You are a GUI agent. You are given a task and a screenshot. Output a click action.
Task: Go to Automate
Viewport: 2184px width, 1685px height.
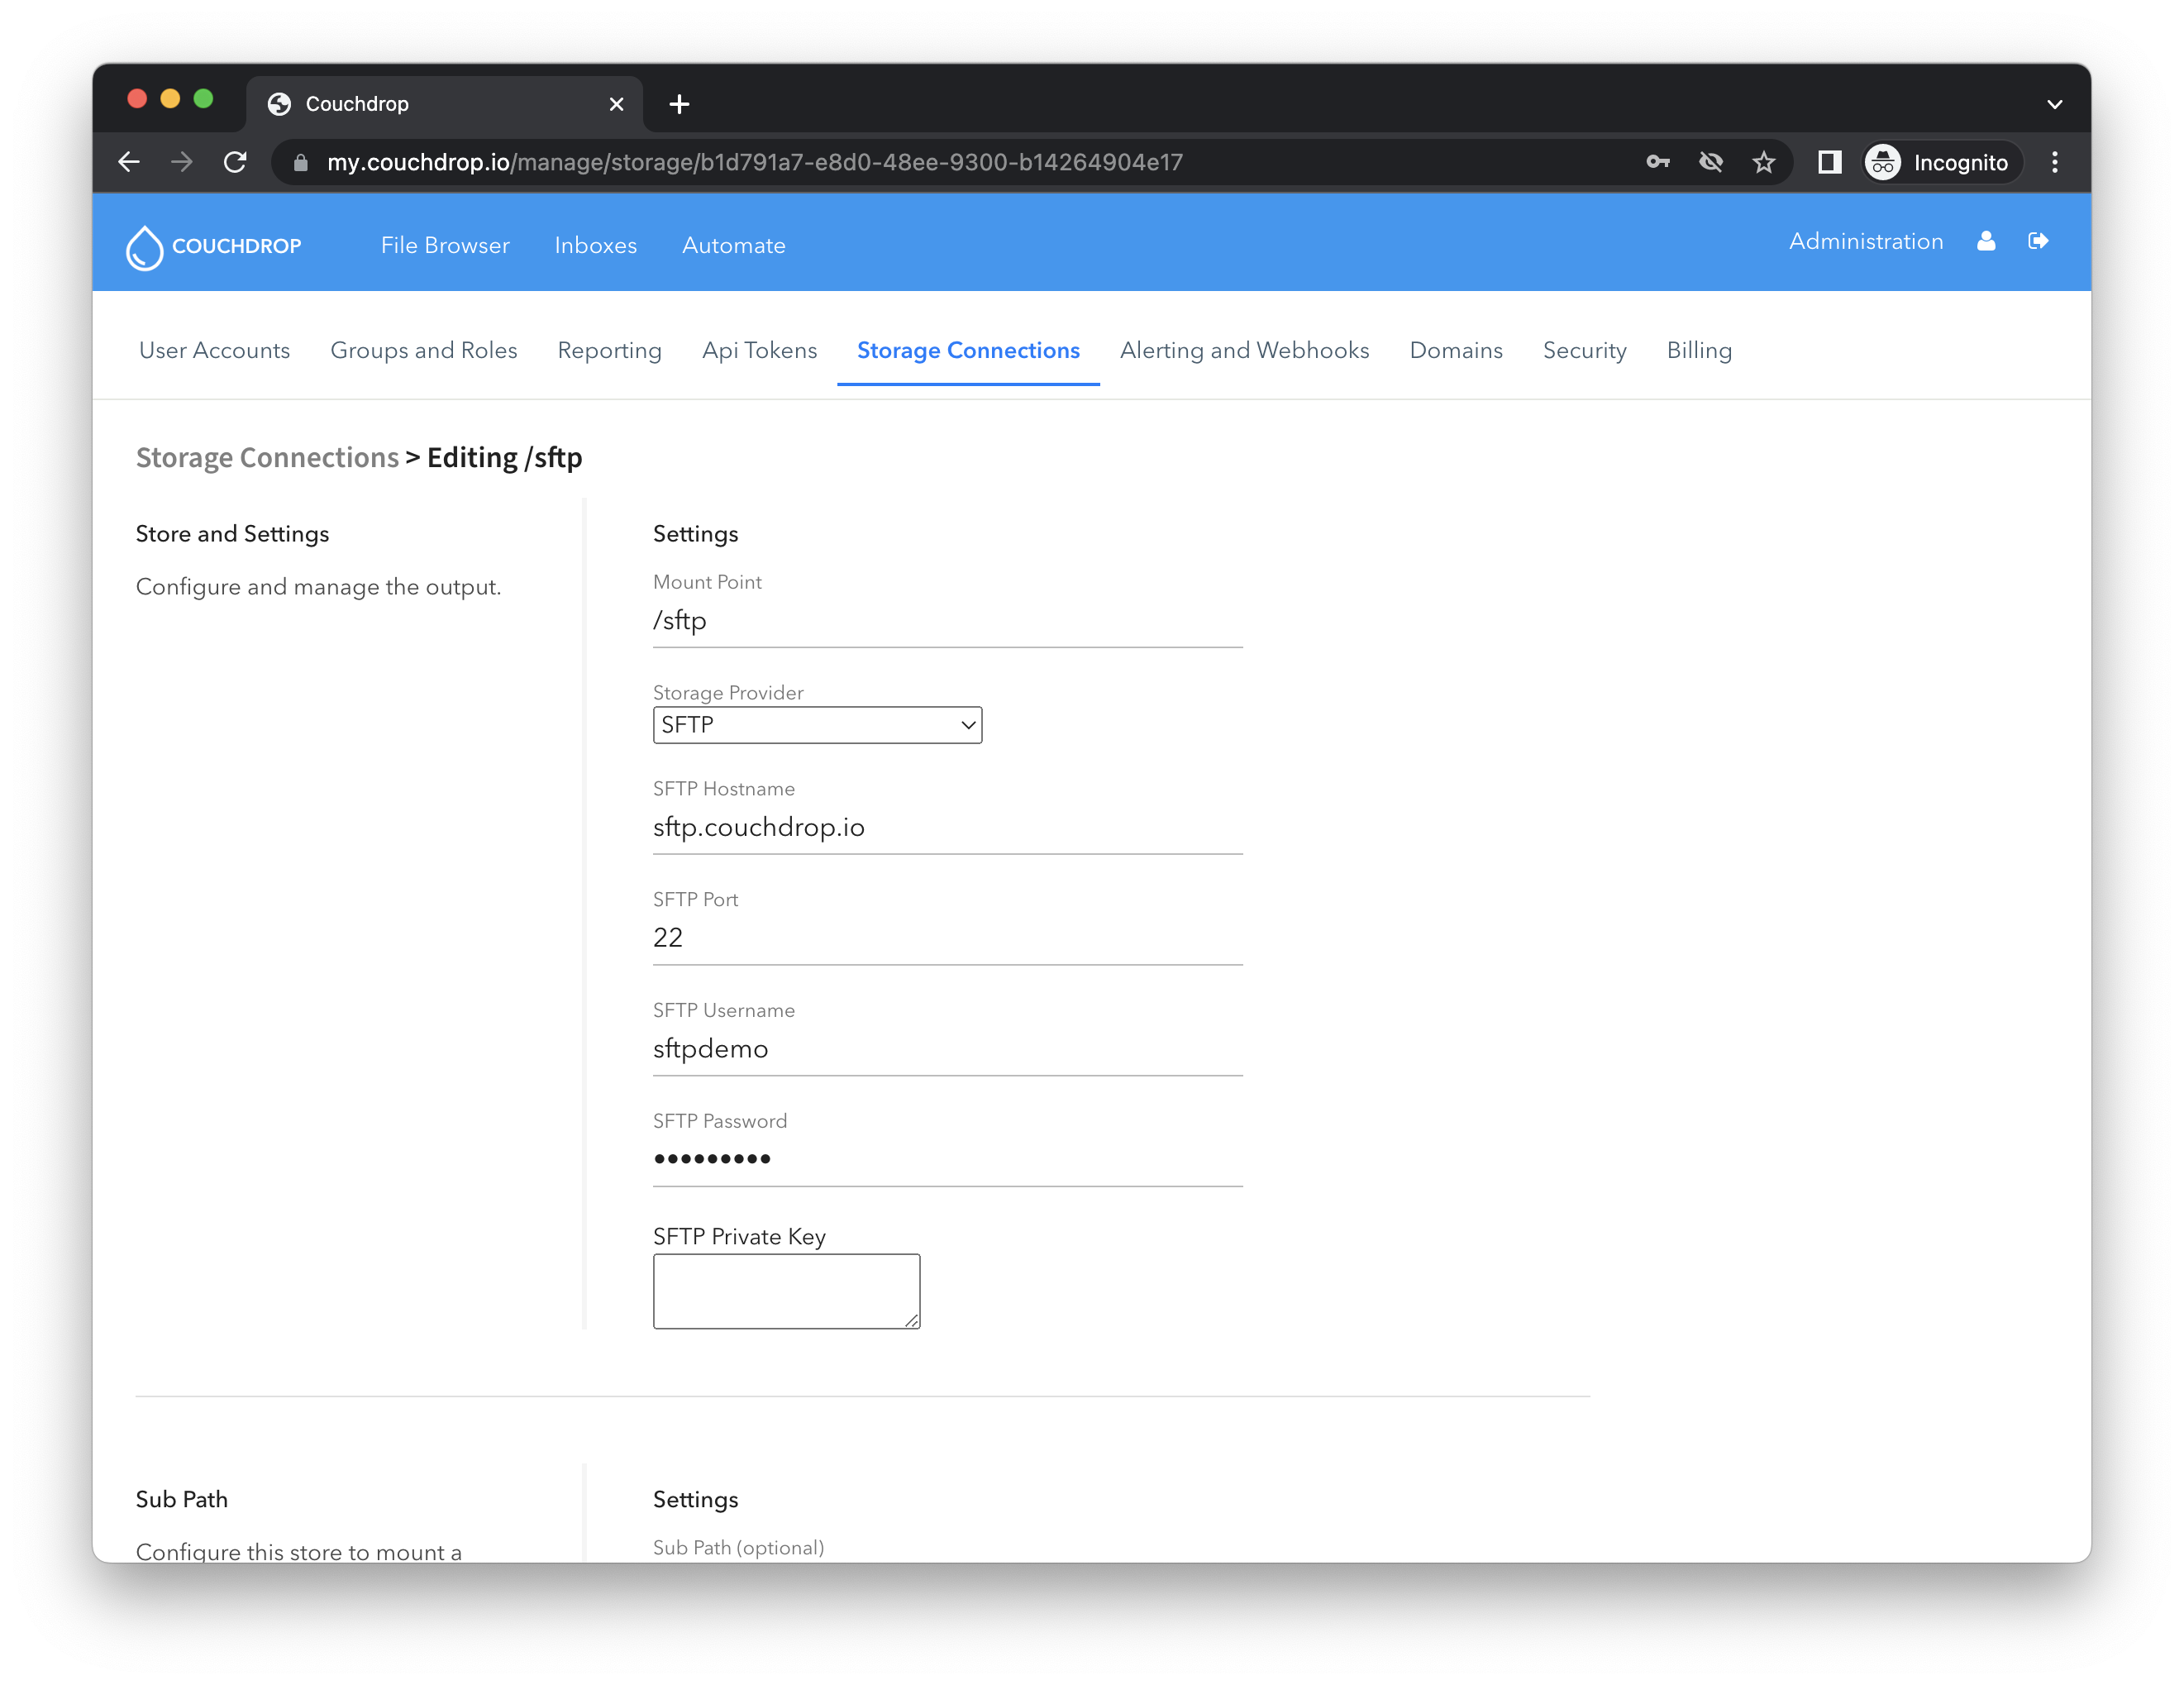(x=733, y=245)
